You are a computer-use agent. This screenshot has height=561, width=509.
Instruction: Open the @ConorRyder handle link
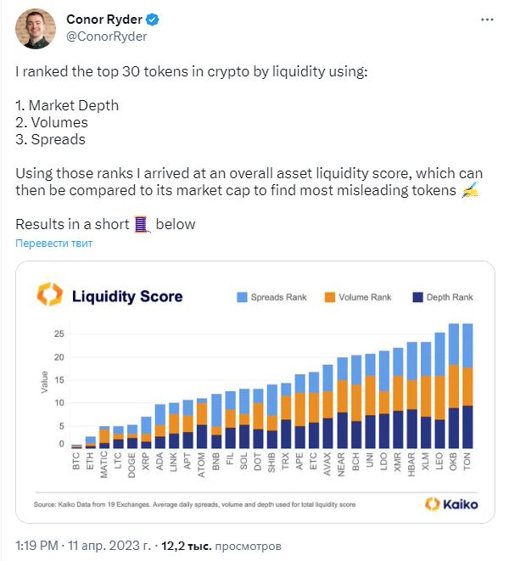(x=106, y=36)
